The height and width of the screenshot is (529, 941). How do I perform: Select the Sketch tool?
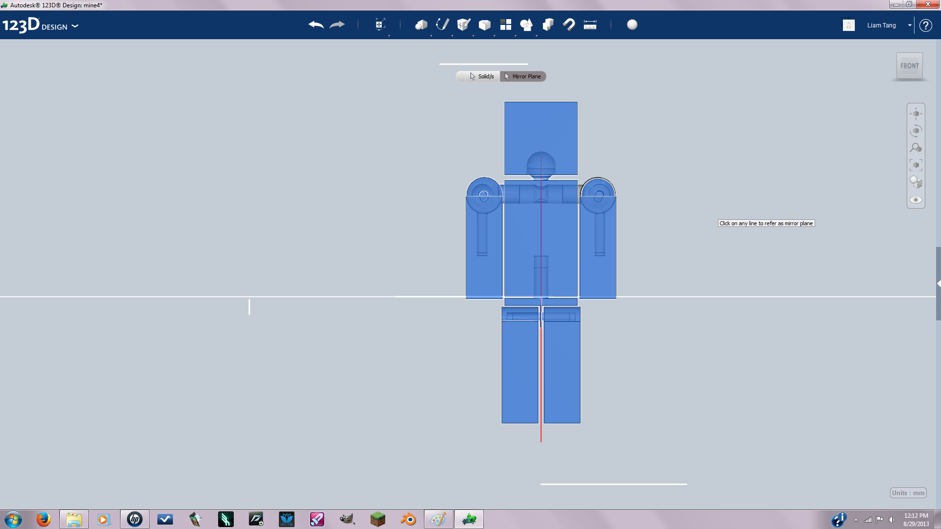443,24
